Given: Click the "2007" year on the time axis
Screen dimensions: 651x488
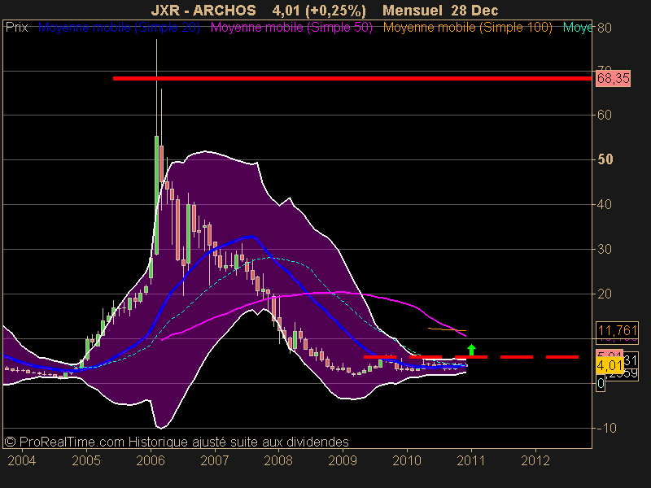Looking at the screenshot, I should tap(215, 460).
